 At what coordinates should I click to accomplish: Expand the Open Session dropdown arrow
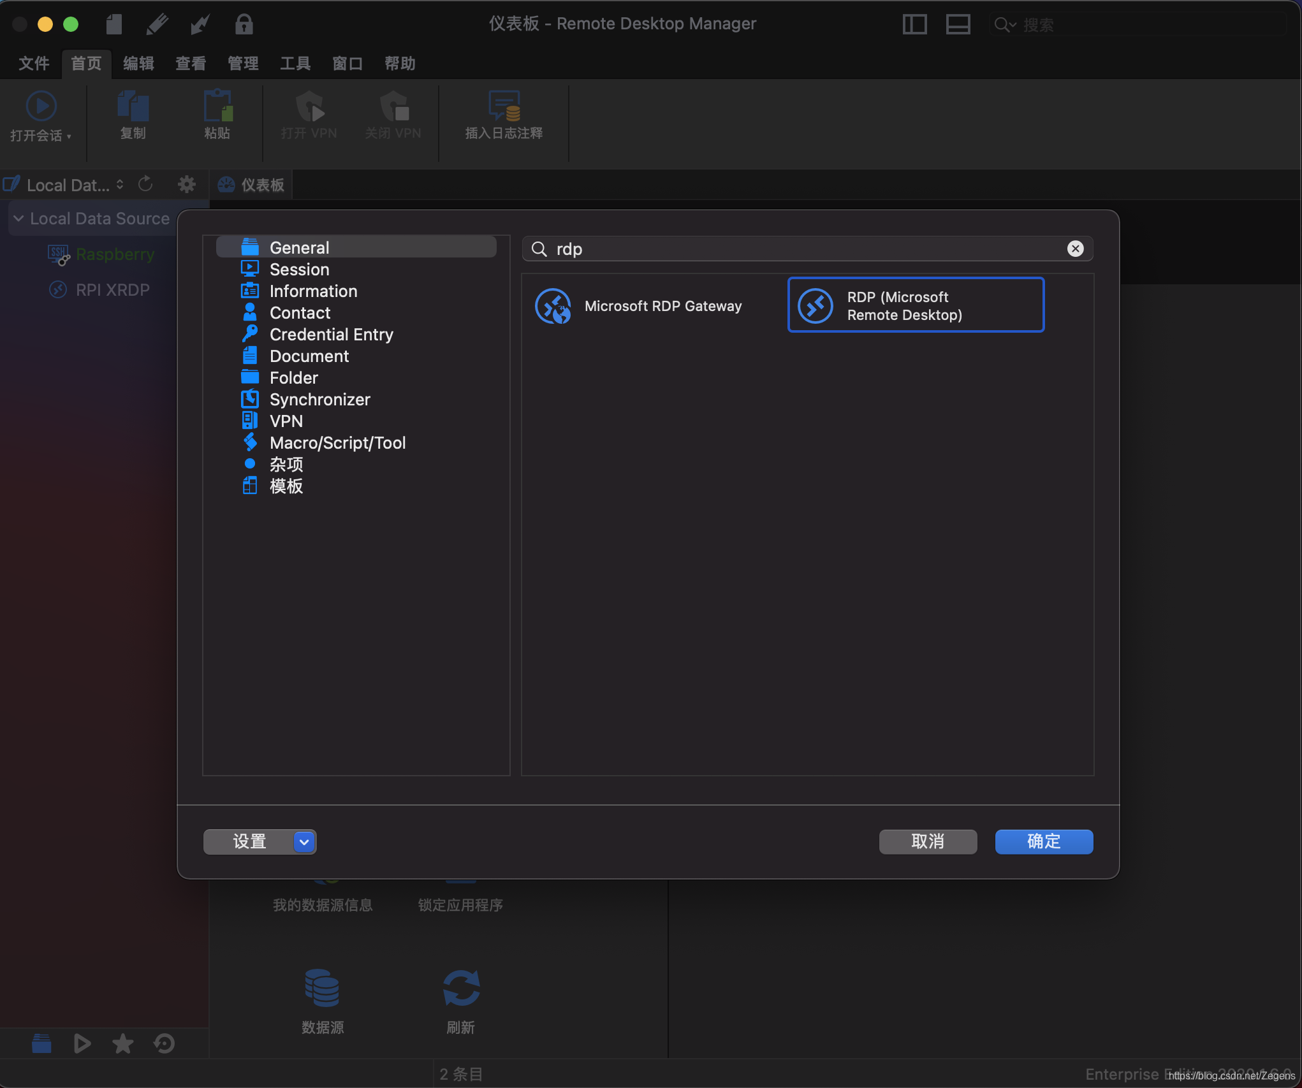69,136
